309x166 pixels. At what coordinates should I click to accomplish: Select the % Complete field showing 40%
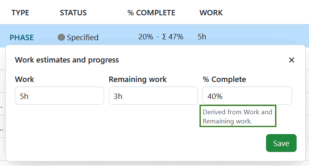coord(247,96)
